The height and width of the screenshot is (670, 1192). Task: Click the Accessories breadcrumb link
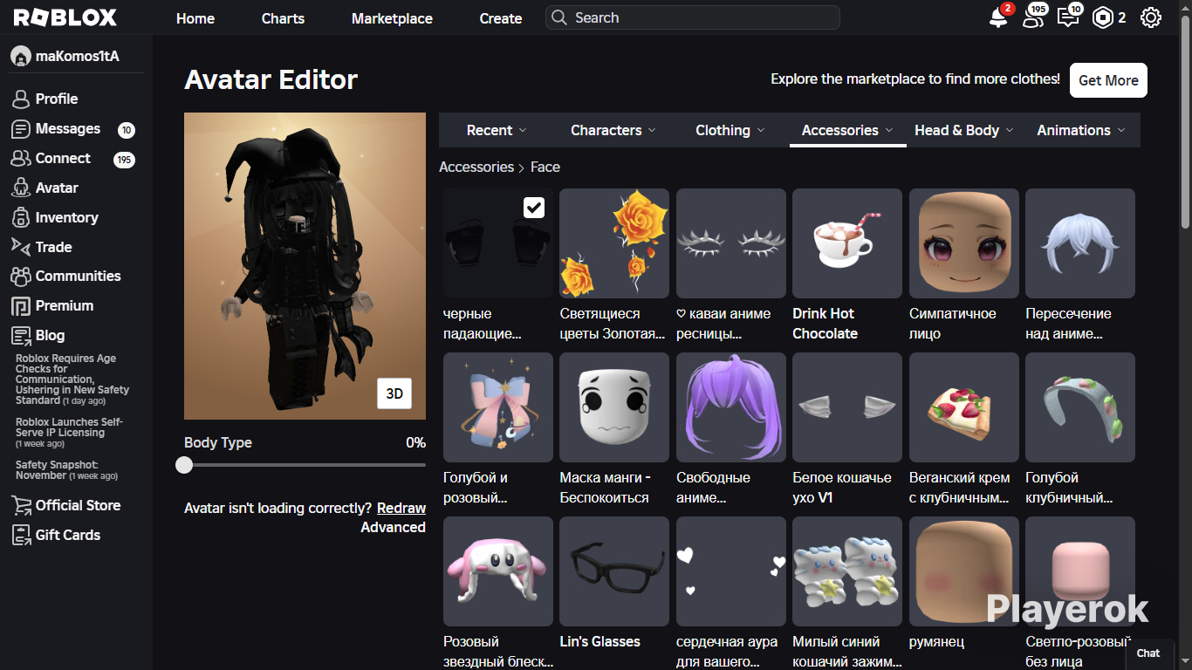[476, 167]
